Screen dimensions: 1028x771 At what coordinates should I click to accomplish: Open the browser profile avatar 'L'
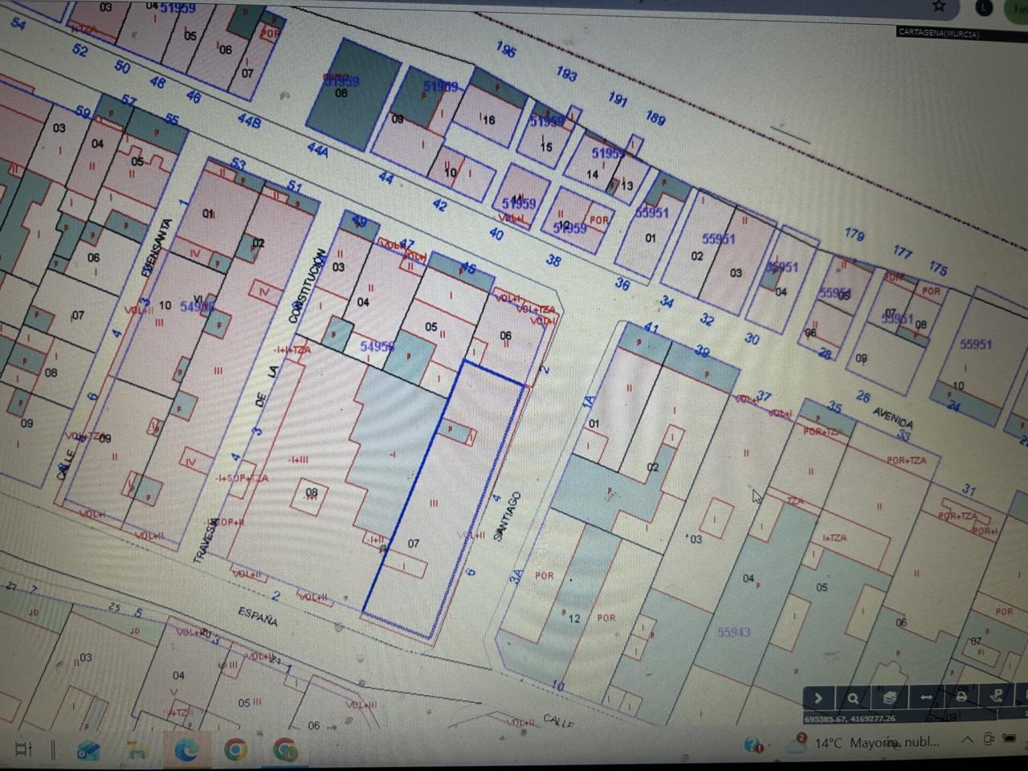pyautogui.click(x=984, y=7)
